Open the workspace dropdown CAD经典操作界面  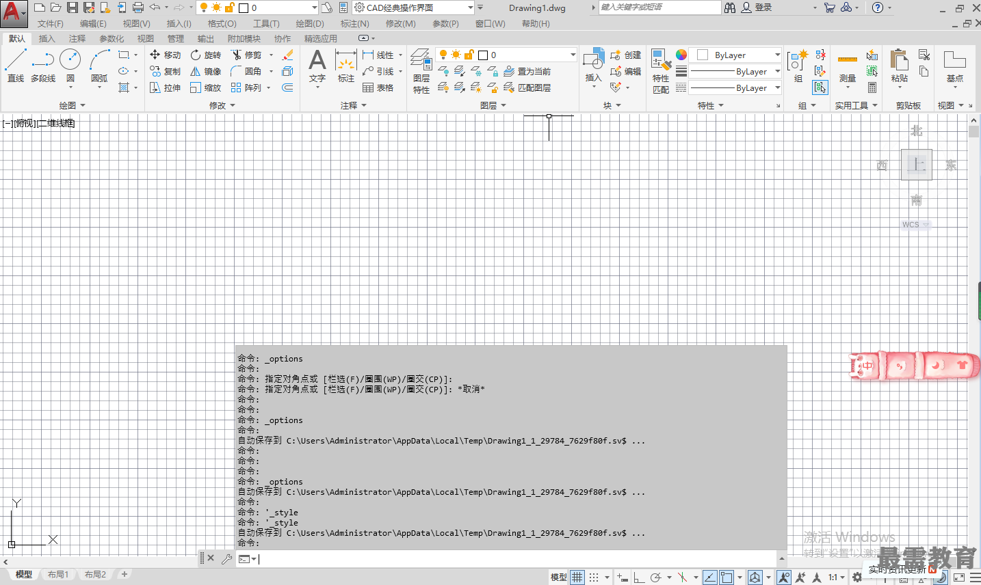[x=413, y=8]
